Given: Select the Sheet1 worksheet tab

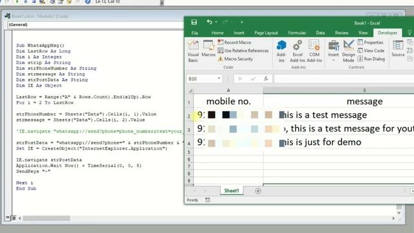Looking at the screenshot, I should 232,191.
